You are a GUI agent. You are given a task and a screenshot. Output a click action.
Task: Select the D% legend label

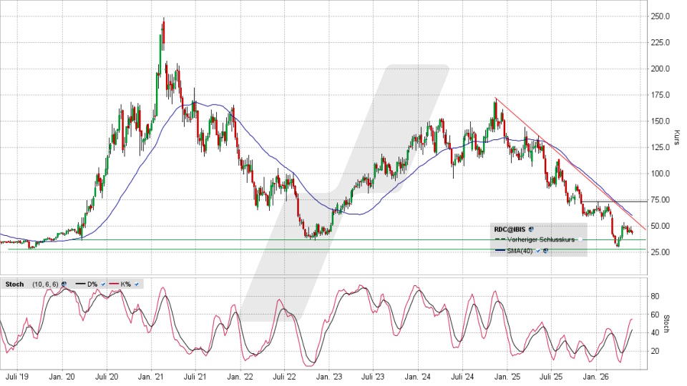[x=92, y=284]
